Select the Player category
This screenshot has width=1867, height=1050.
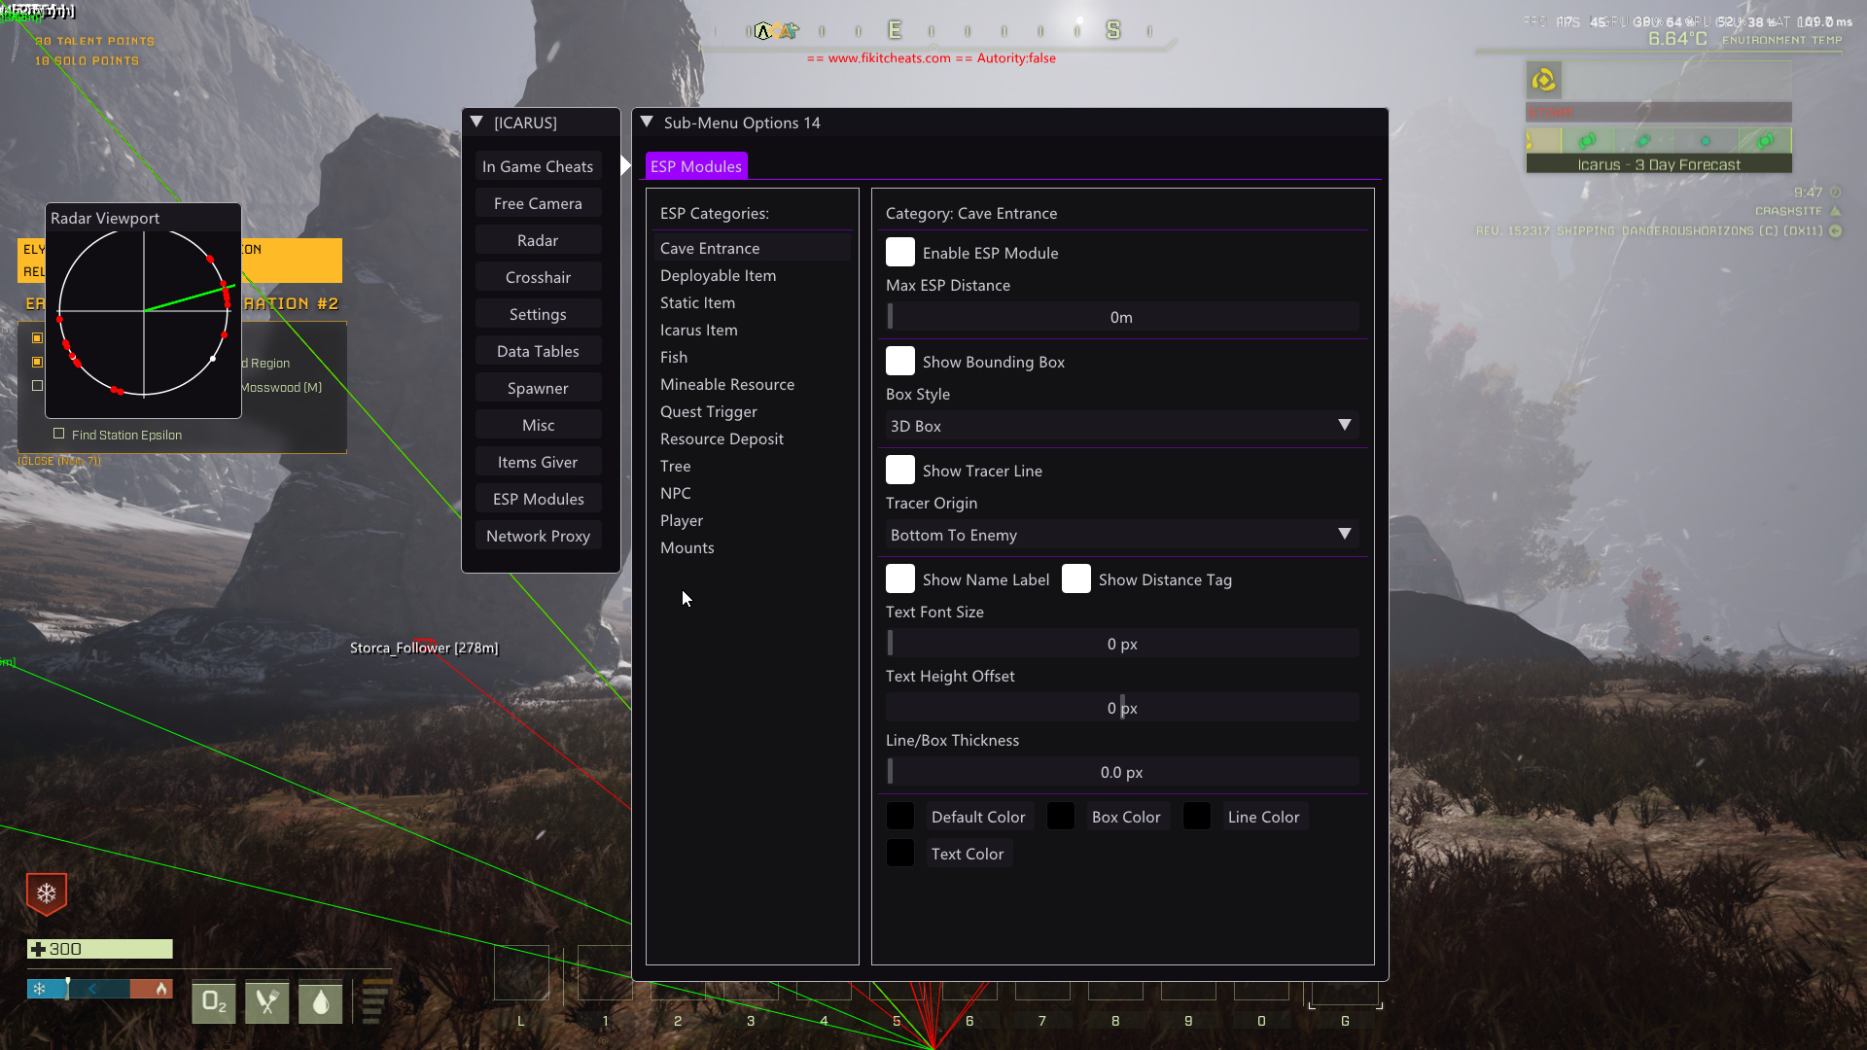[753, 520]
